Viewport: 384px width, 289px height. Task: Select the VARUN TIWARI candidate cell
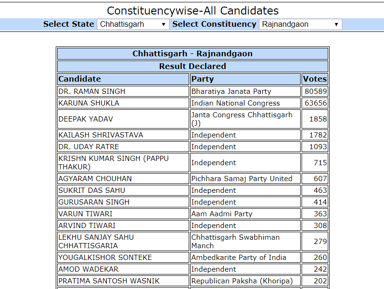click(123, 213)
